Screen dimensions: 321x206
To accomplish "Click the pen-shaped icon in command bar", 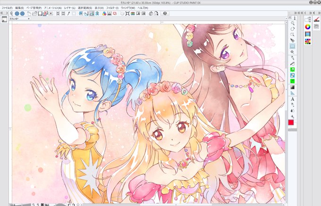I will click(x=69, y=14).
